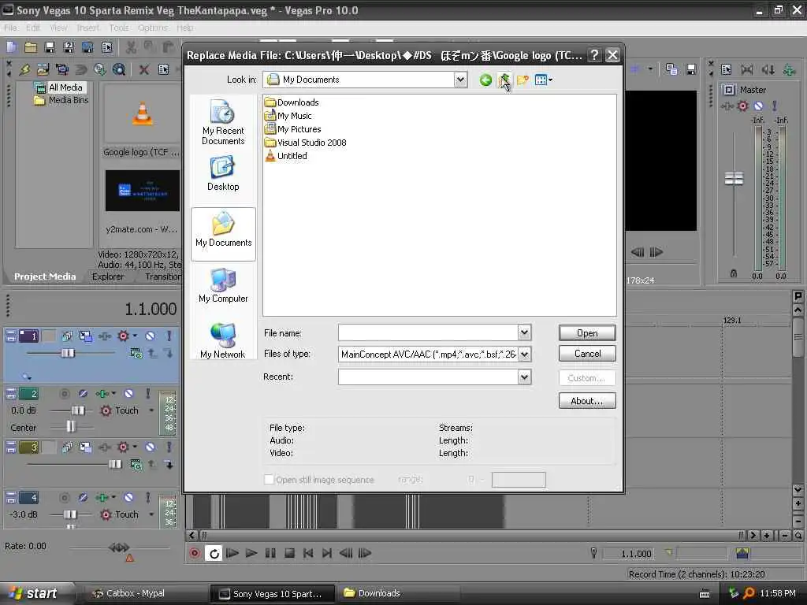807x605 pixels.
Task: Open the File menu in Vegas
Action: [x=10, y=28]
